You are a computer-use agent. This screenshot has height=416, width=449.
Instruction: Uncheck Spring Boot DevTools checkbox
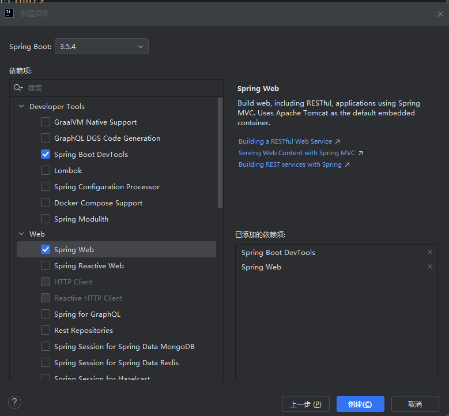46,154
